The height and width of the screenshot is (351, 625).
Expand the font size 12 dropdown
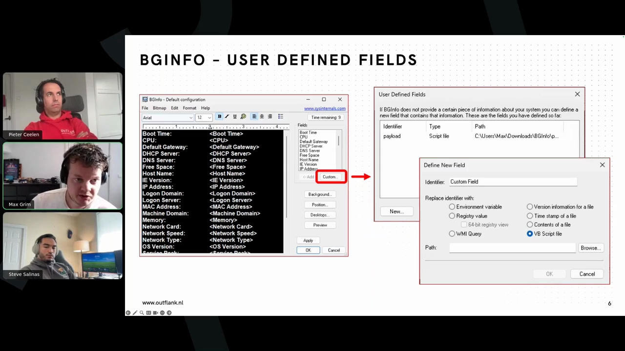coord(204,117)
